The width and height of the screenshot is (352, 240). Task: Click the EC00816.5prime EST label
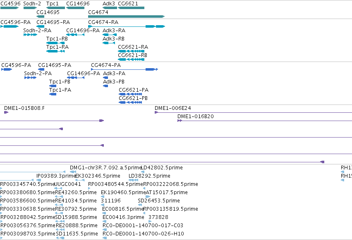pyautogui.click(x=122, y=209)
